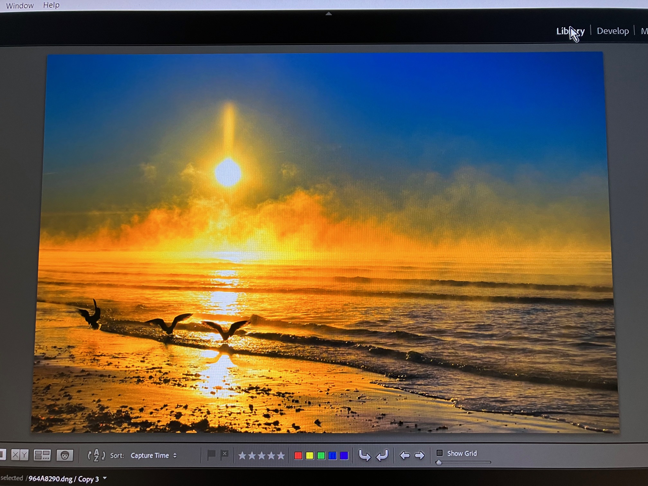Open the Sort Capture Time dropdown
Viewport: 648px width, 486px height.
point(154,455)
